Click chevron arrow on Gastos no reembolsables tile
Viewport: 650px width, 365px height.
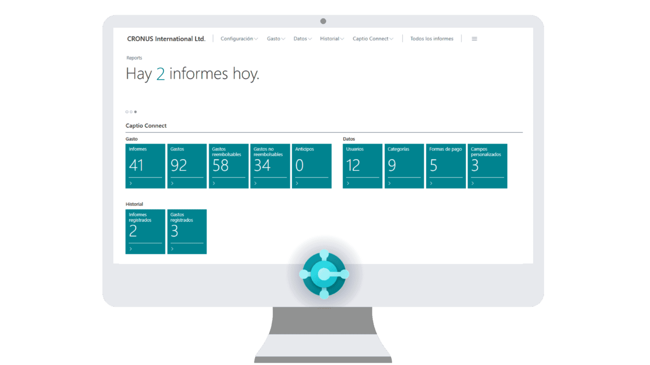pyautogui.click(x=255, y=184)
